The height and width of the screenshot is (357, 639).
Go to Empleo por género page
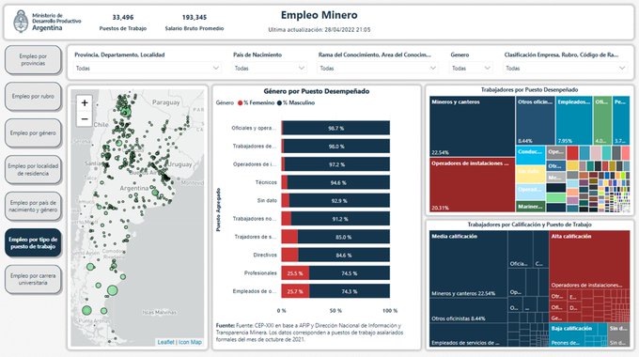coord(33,132)
